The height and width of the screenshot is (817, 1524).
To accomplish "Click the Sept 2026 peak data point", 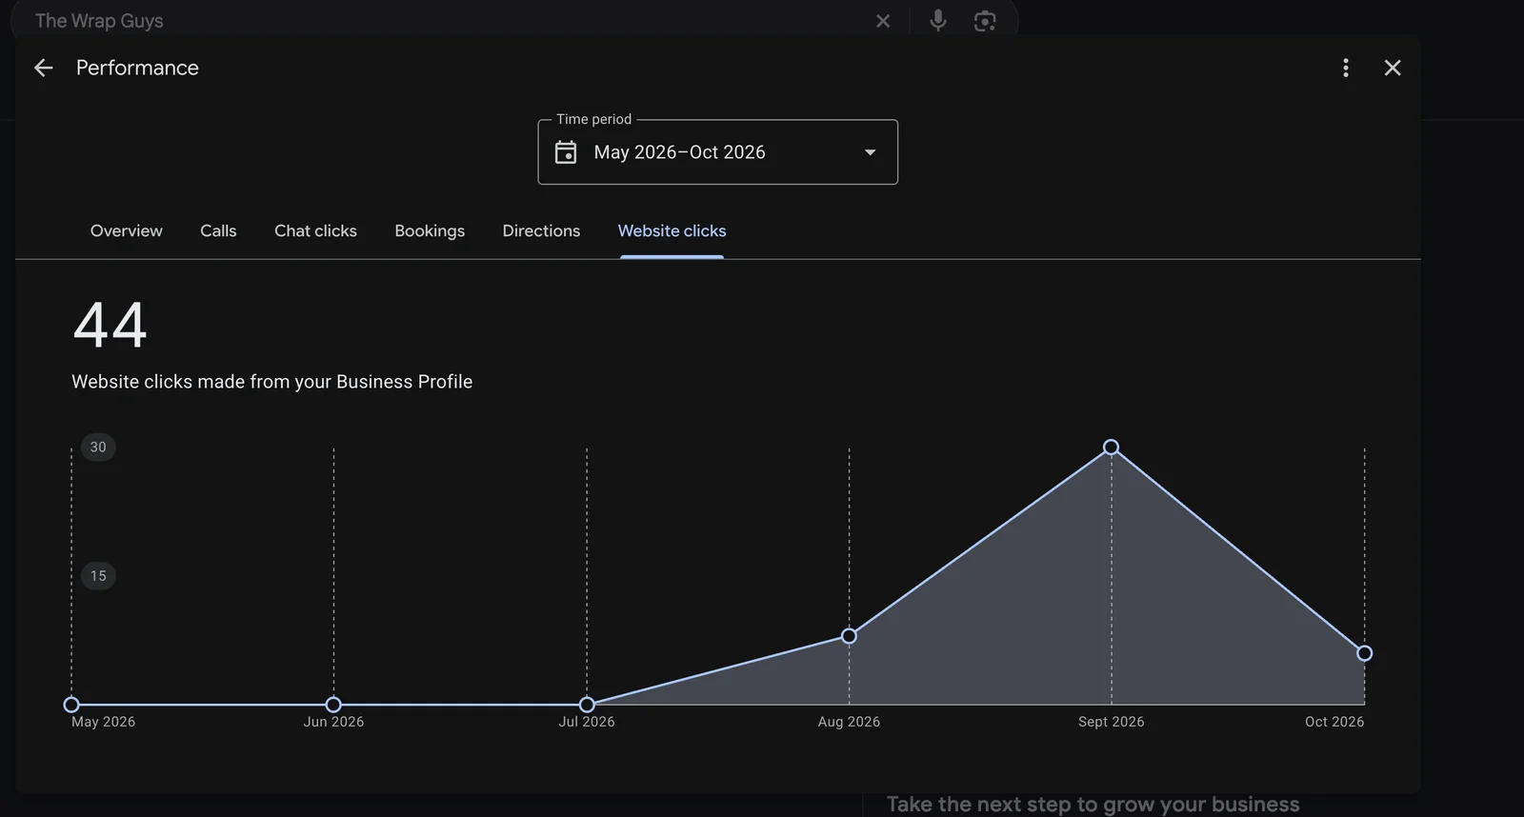I will pos(1111,448).
